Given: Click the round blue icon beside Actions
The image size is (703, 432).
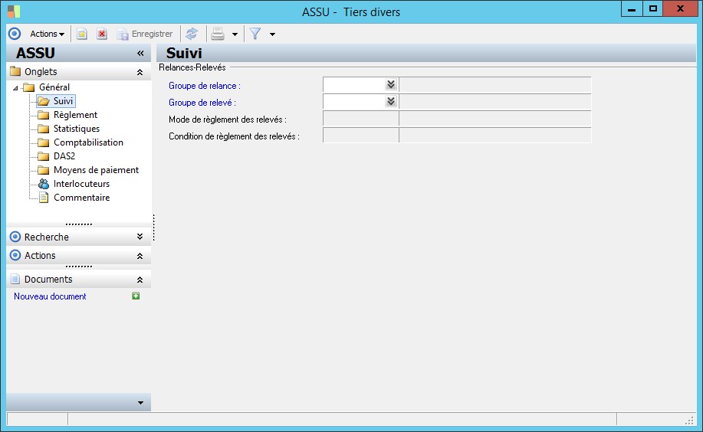Looking at the screenshot, I should 15,34.
